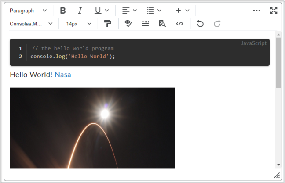Switch editor to fullscreen mode
The width and height of the screenshot is (285, 183).
click(x=274, y=11)
